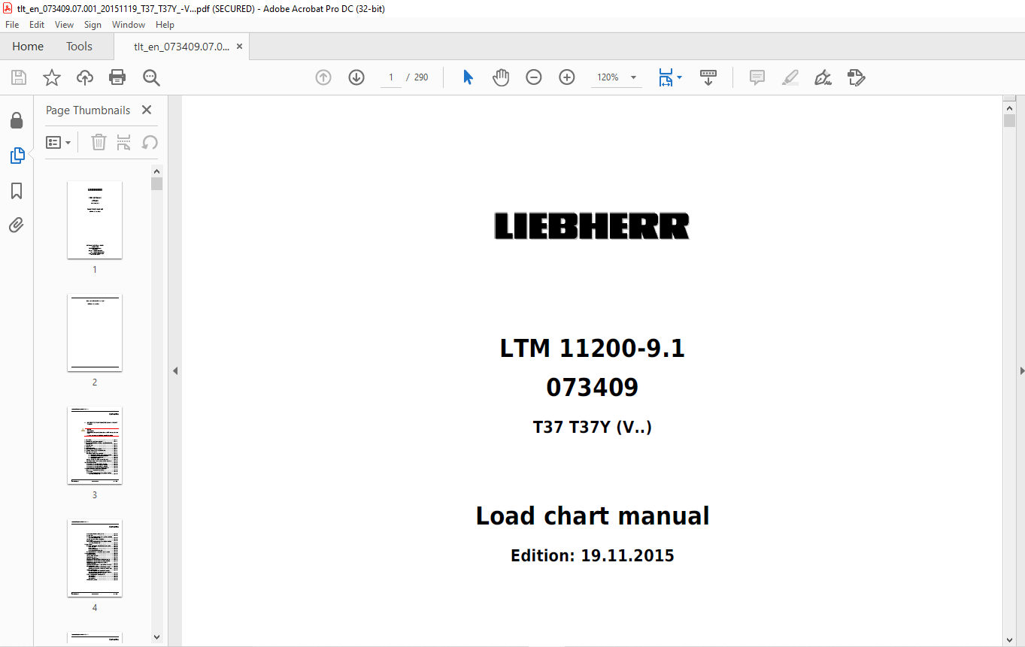Open the File menu
Screen dimensions: 1025x647
pos(12,25)
